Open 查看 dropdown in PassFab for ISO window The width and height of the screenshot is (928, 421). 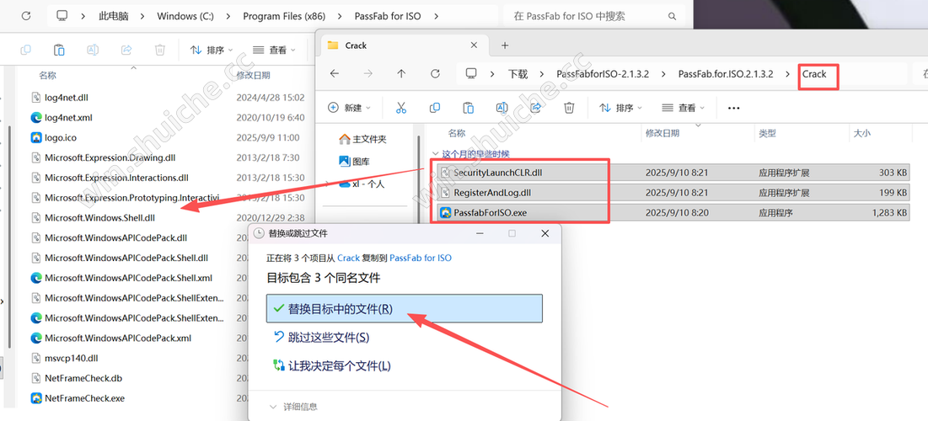273,51
